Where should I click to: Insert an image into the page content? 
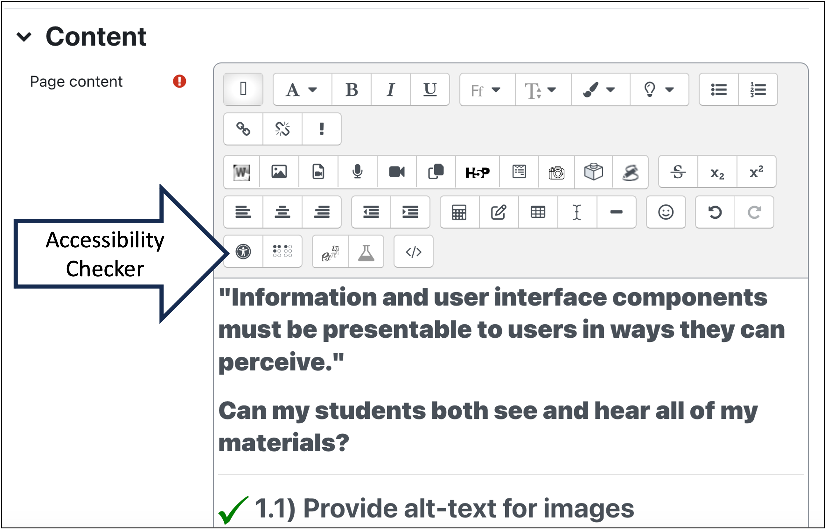[x=279, y=172]
